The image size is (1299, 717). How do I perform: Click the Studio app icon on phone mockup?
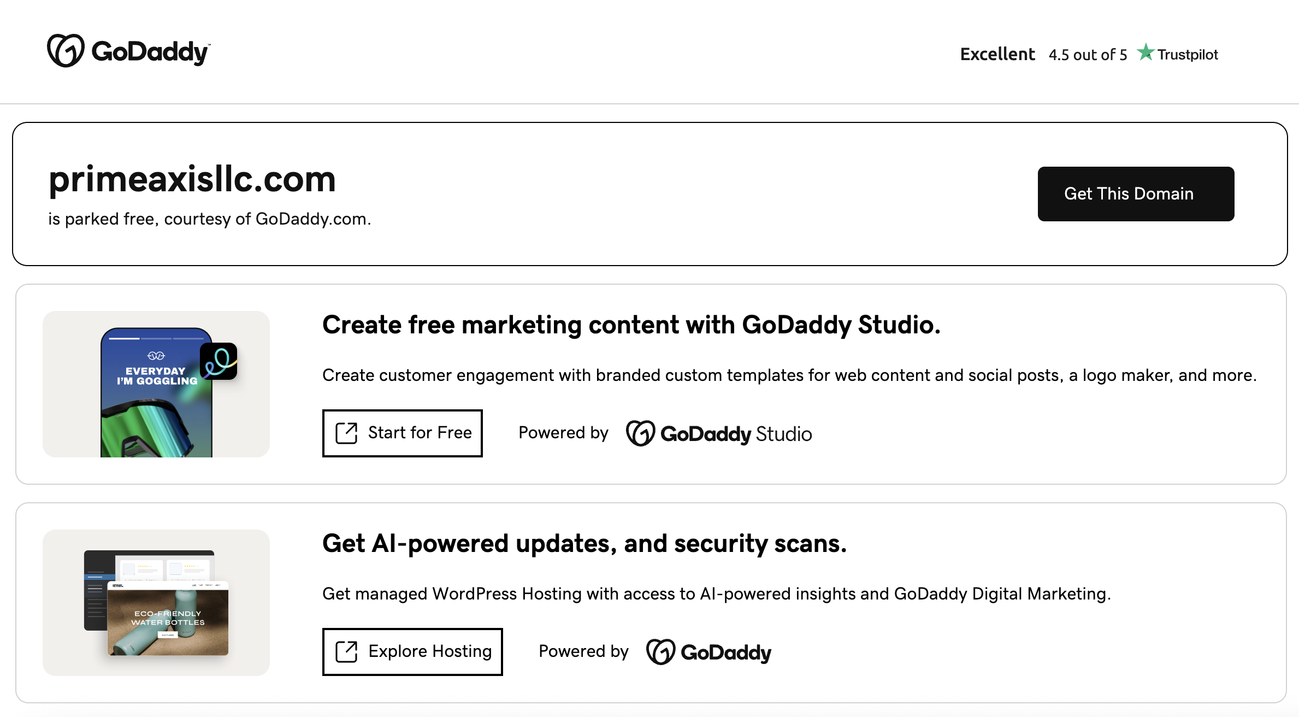219,361
